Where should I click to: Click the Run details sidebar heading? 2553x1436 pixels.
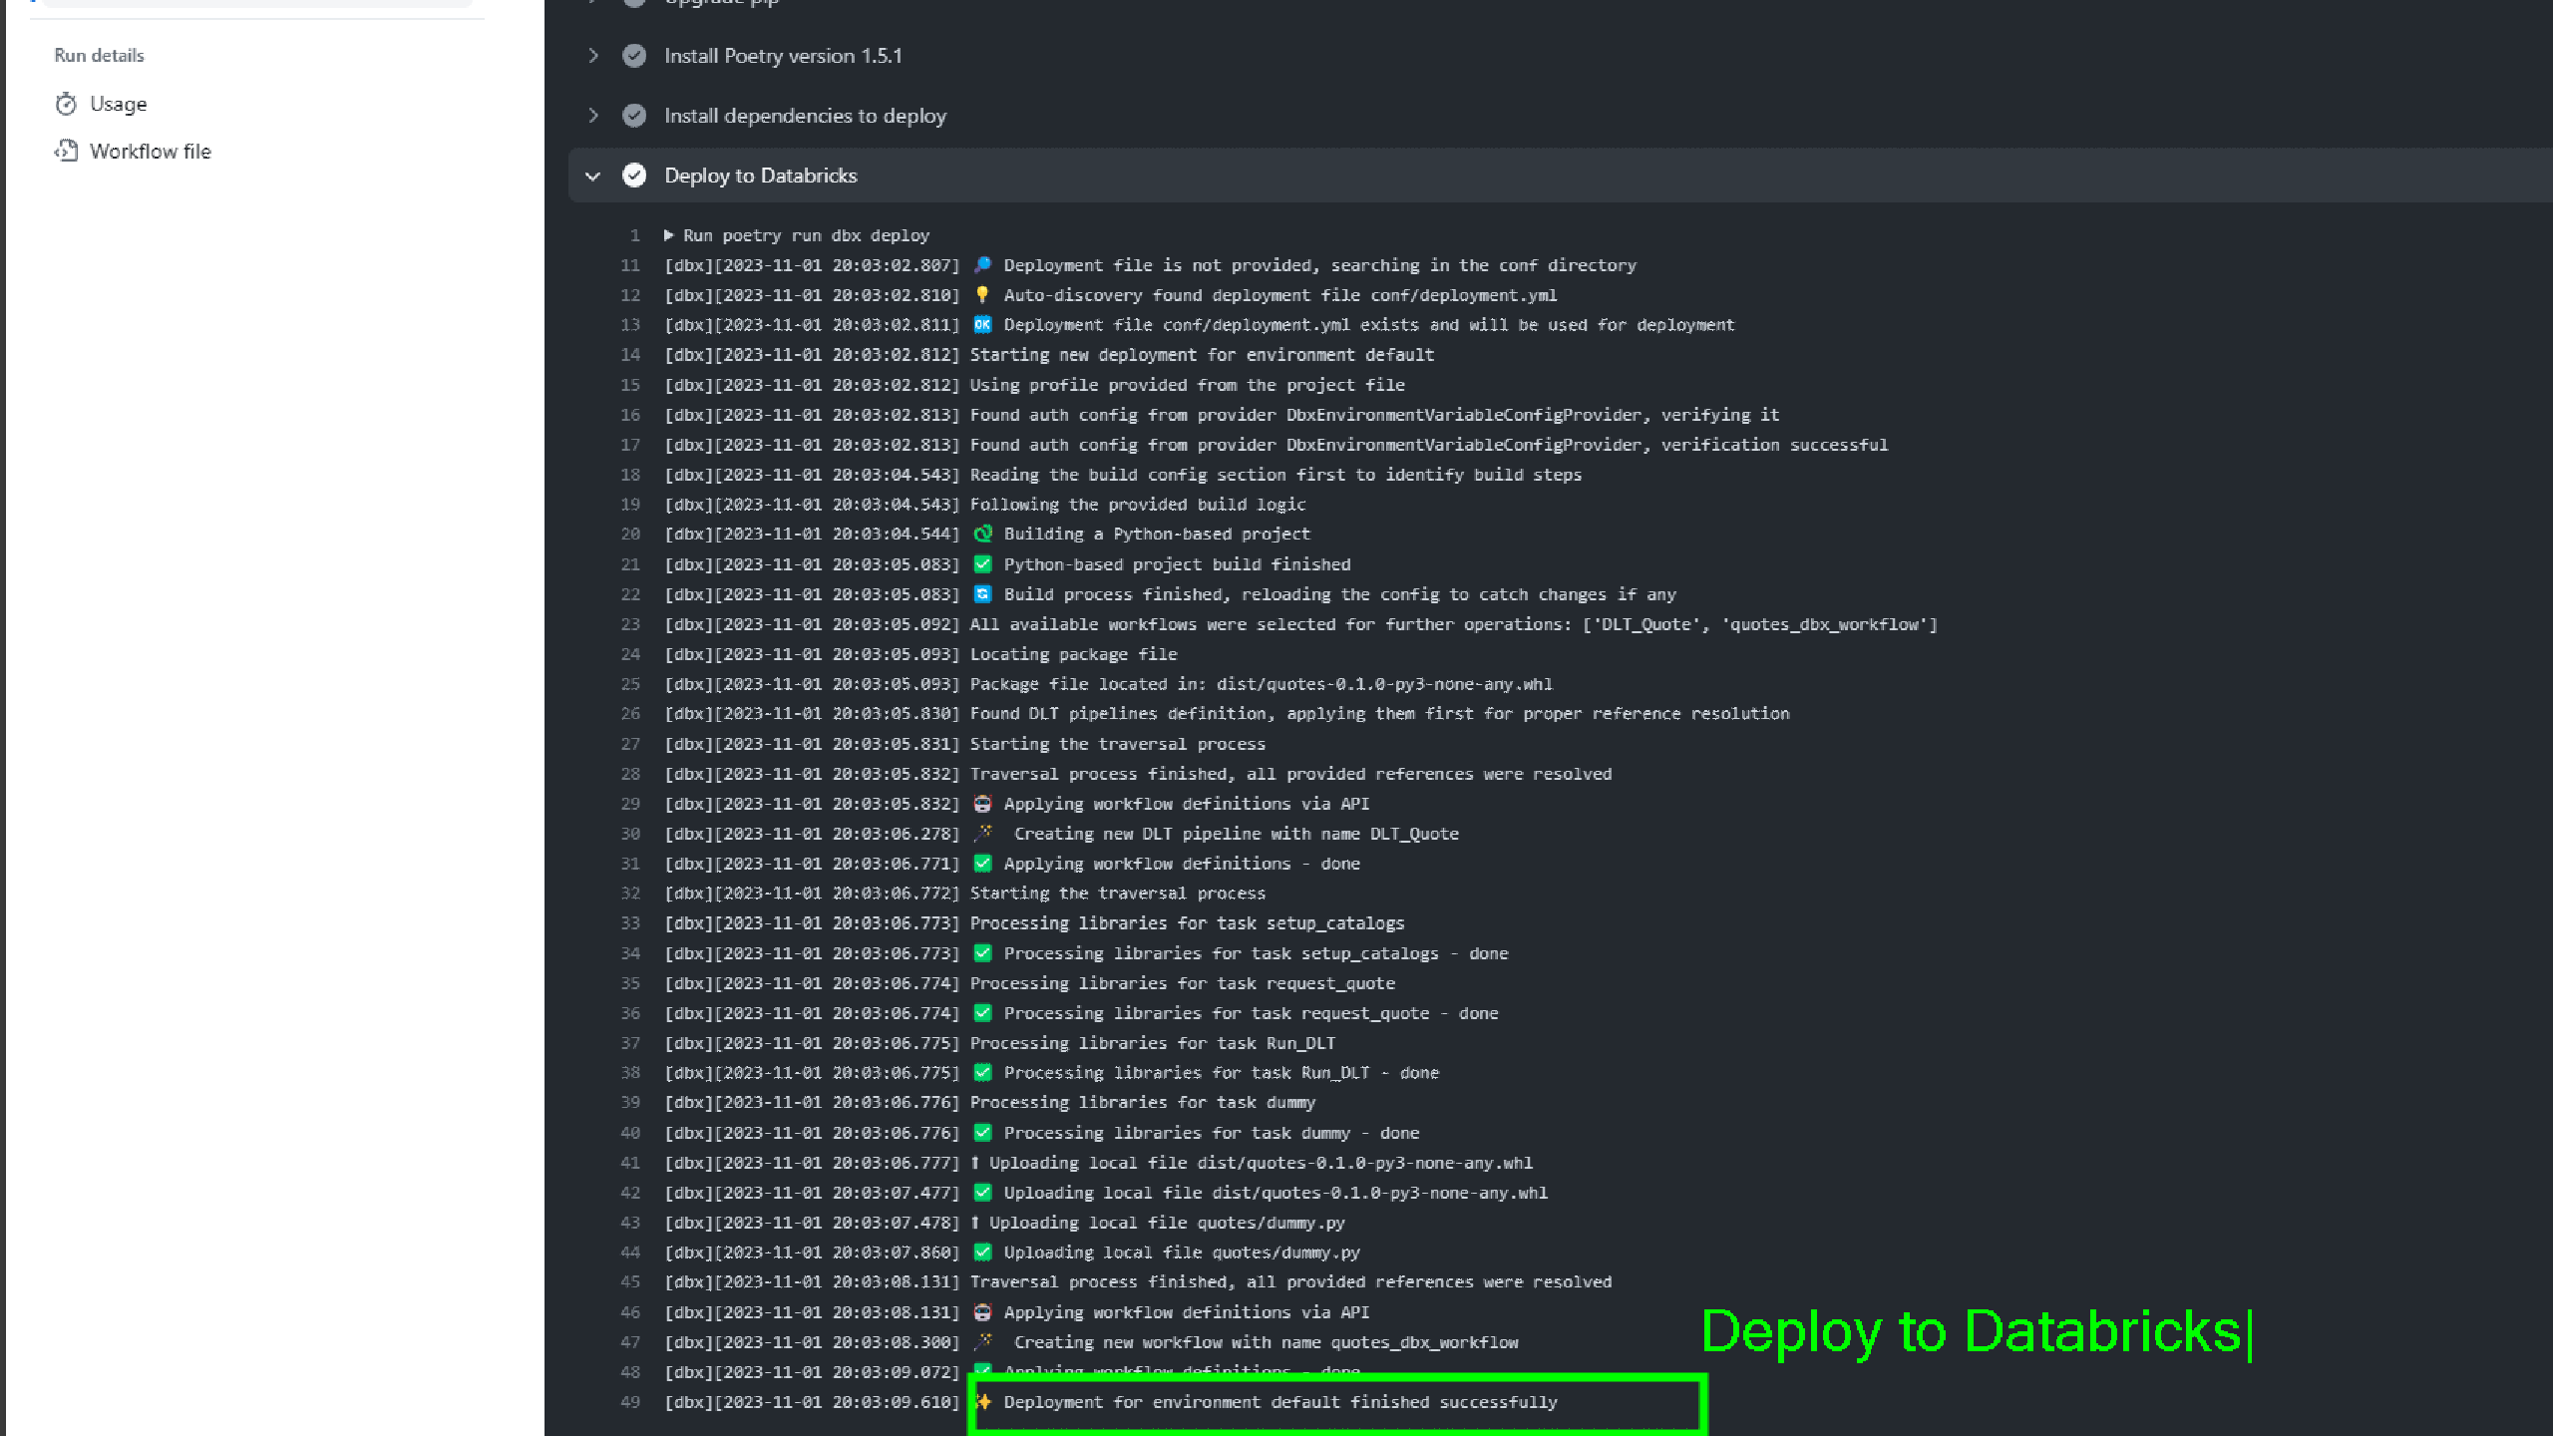[x=99, y=56]
